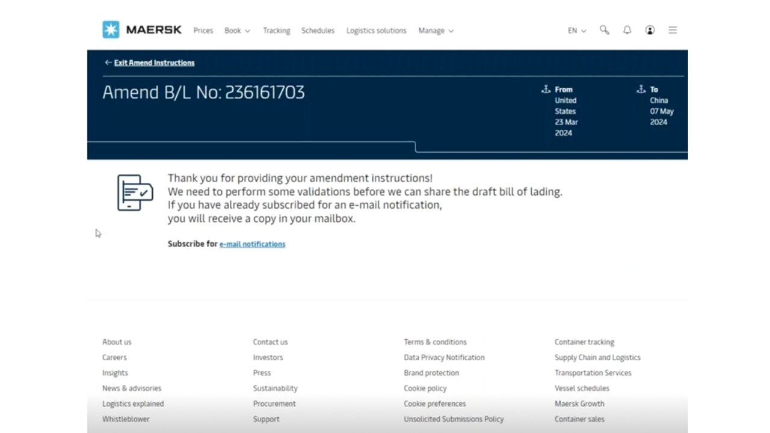Open the notifications bell icon
The width and height of the screenshot is (770, 433).
627,30
